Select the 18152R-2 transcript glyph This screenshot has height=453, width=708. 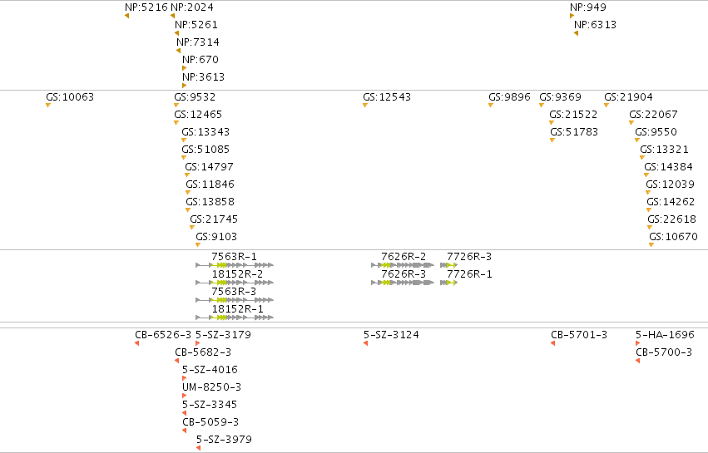coord(235,283)
